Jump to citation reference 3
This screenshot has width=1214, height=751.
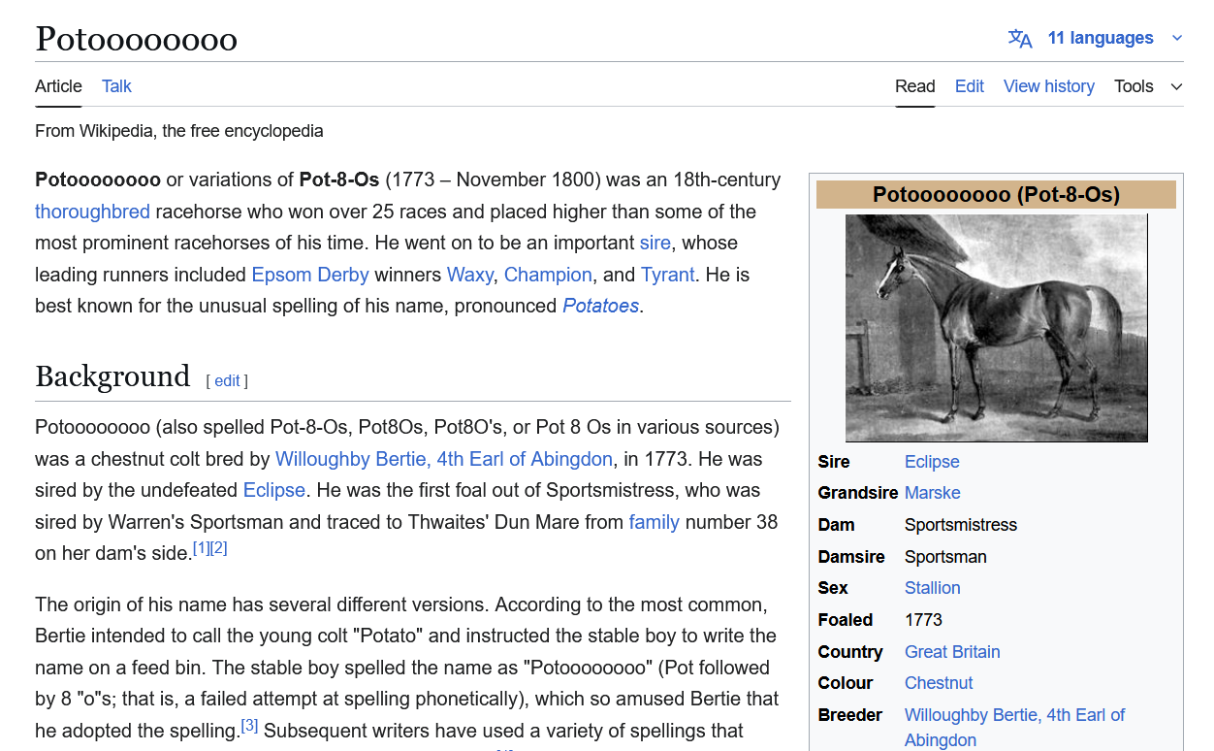(x=249, y=726)
